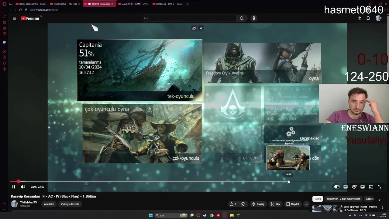The height and width of the screenshot is (219, 389).
Task: Open Chrome from the taskbar
Action: (212, 215)
